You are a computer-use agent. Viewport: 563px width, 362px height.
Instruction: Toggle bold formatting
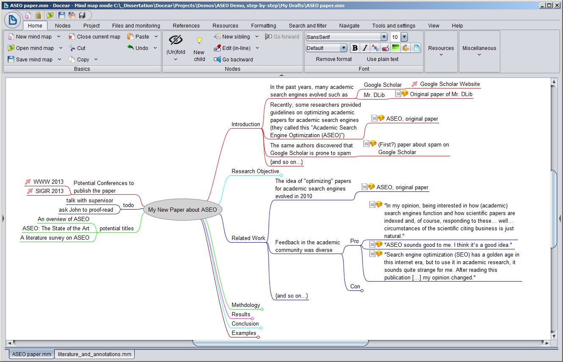click(x=355, y=48)
